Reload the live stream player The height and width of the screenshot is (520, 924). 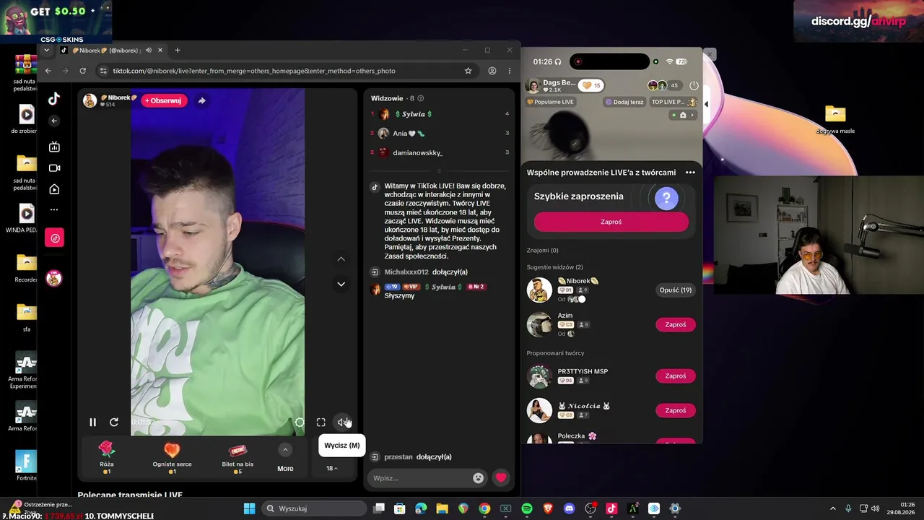point(114,422)
